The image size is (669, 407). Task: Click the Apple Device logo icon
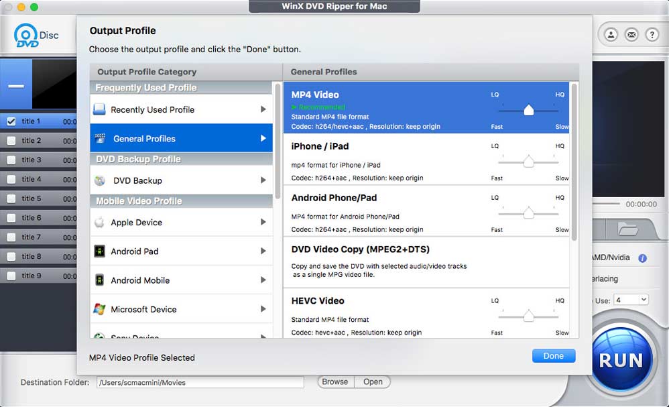pos(99,222)
